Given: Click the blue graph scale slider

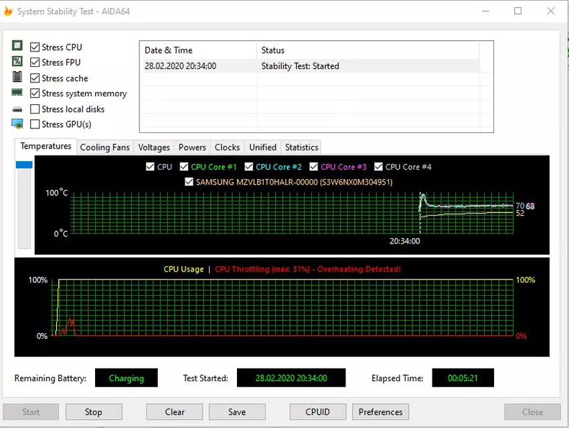Looking at the screenshot, I should click(24, 165).
